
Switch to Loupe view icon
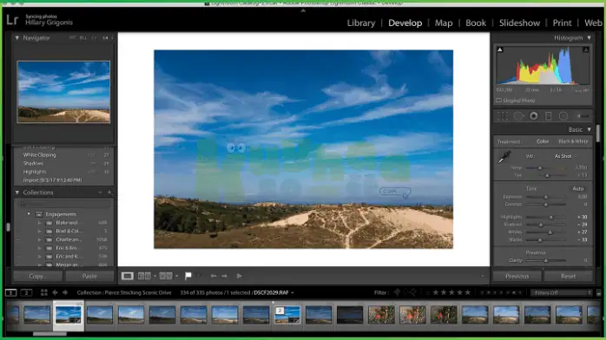tap(127, 276)
